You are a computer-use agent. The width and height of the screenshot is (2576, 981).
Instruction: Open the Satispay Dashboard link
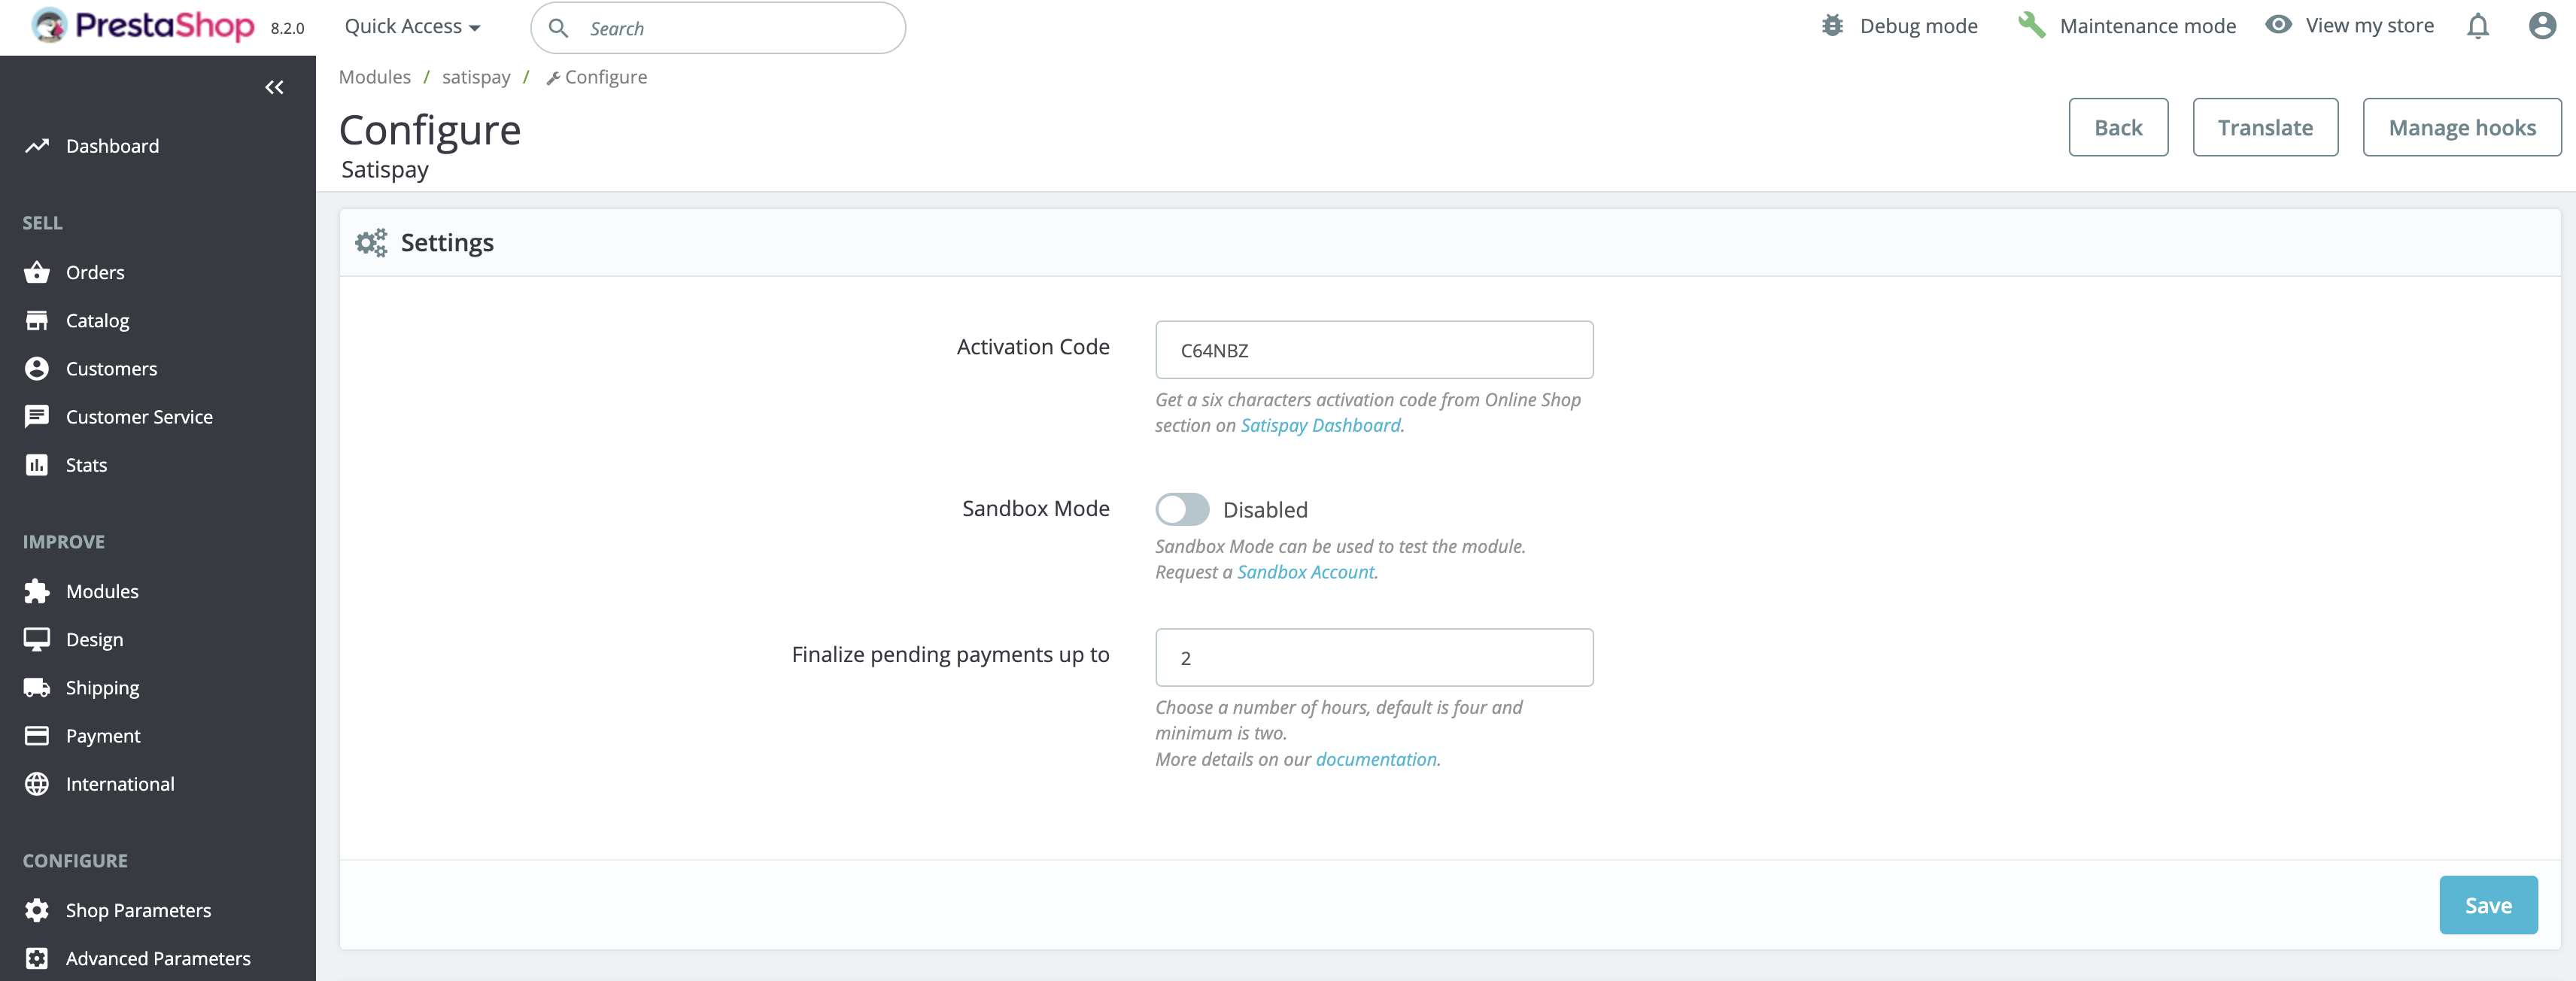pyautogui.click(x=1320, y=425)
